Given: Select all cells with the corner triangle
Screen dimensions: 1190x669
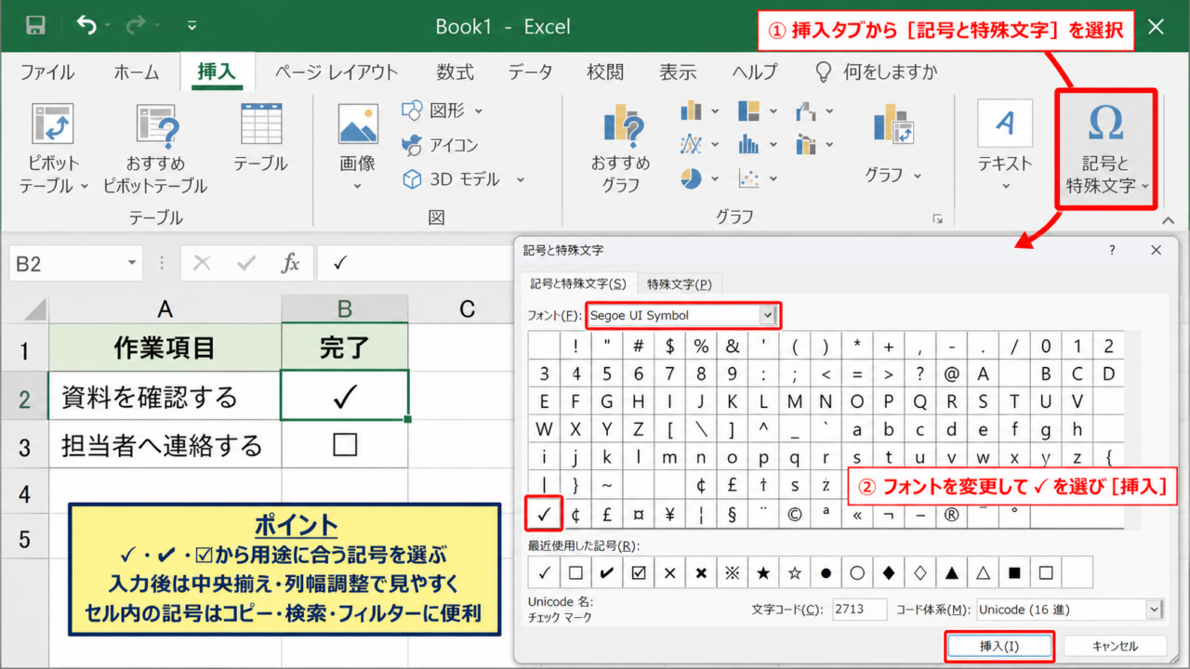Looking at the screenshot, I should coord(34,309).
